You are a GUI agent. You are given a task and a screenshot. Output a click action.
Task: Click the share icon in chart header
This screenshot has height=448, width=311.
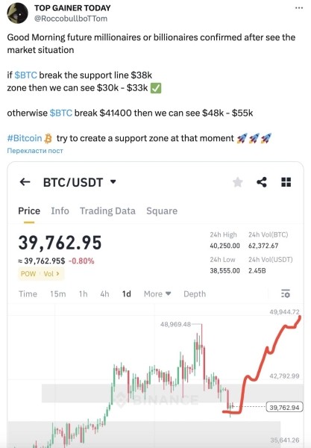[262, 182]
